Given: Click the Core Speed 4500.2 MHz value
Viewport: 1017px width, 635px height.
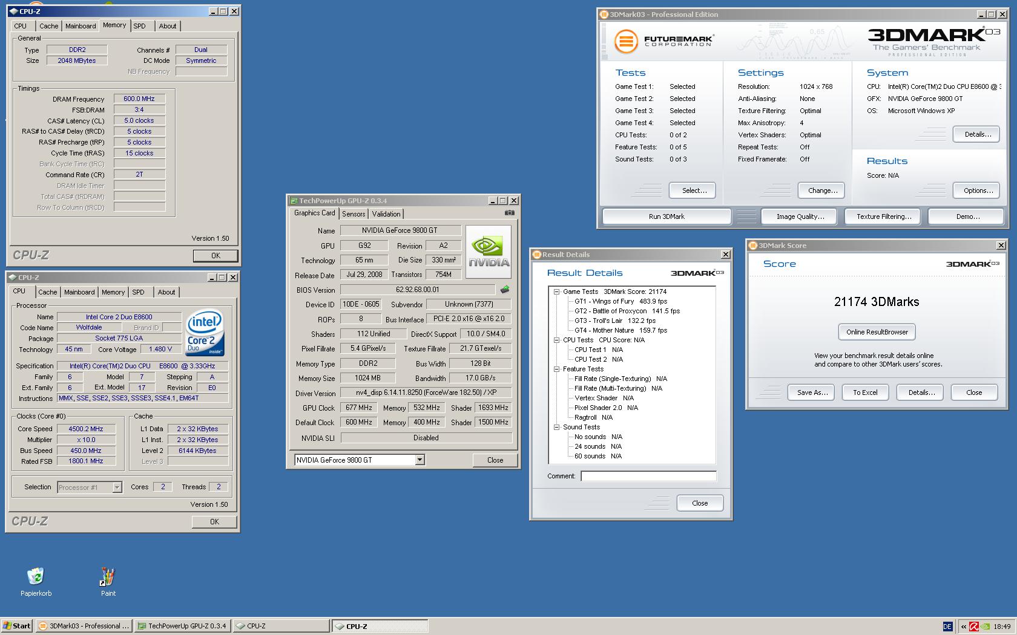Looking at the screenshot, I should click(x=86, y=429).
